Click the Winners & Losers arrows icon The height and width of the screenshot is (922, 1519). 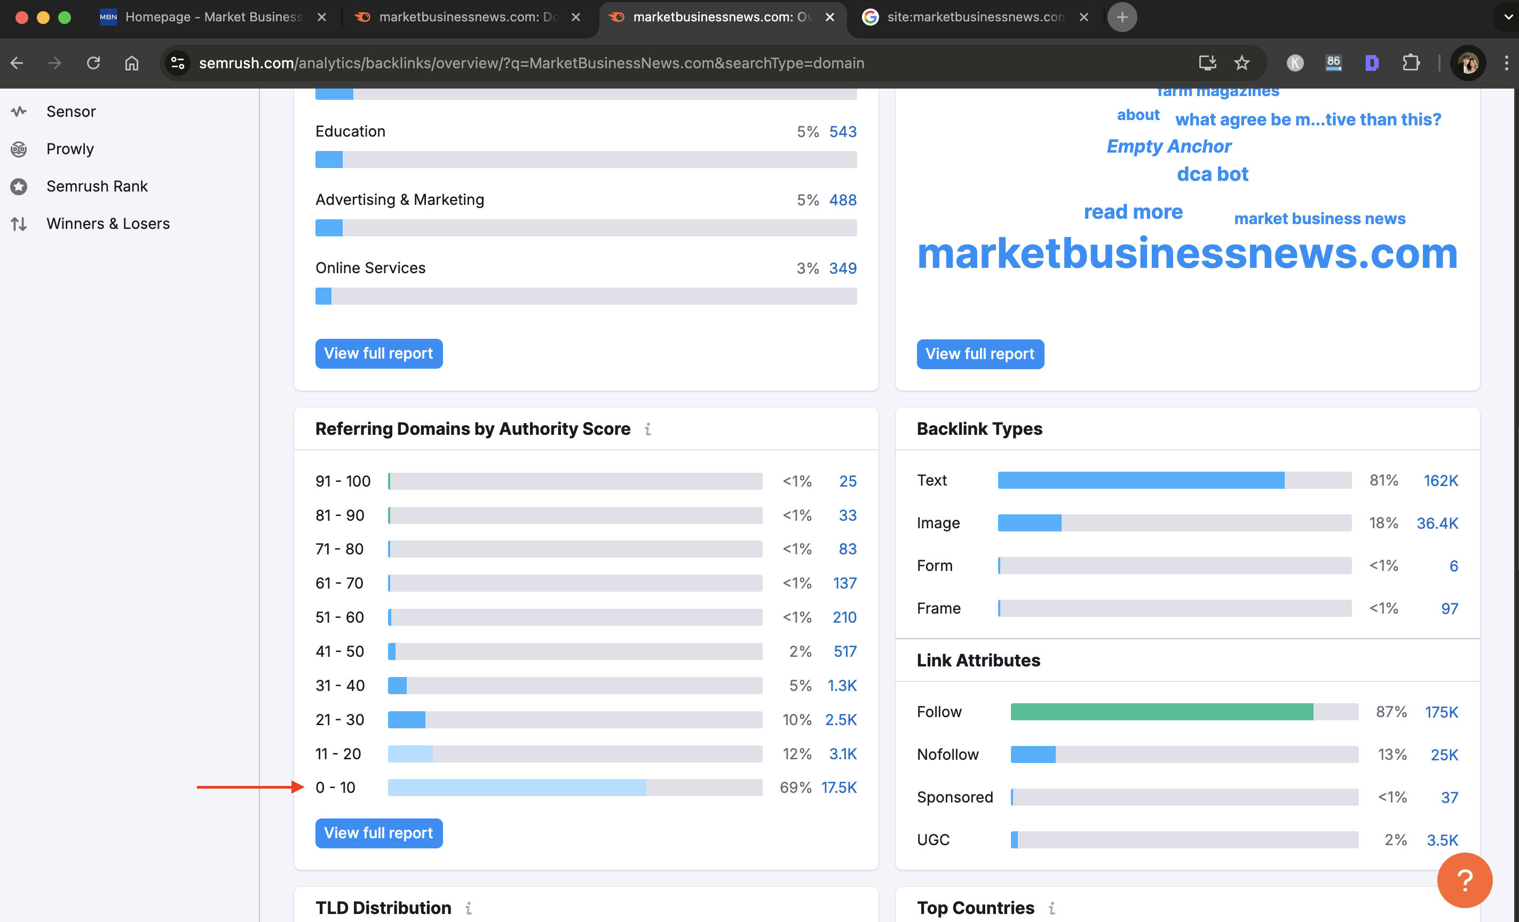pyautogui.click(x=19, y=224)
